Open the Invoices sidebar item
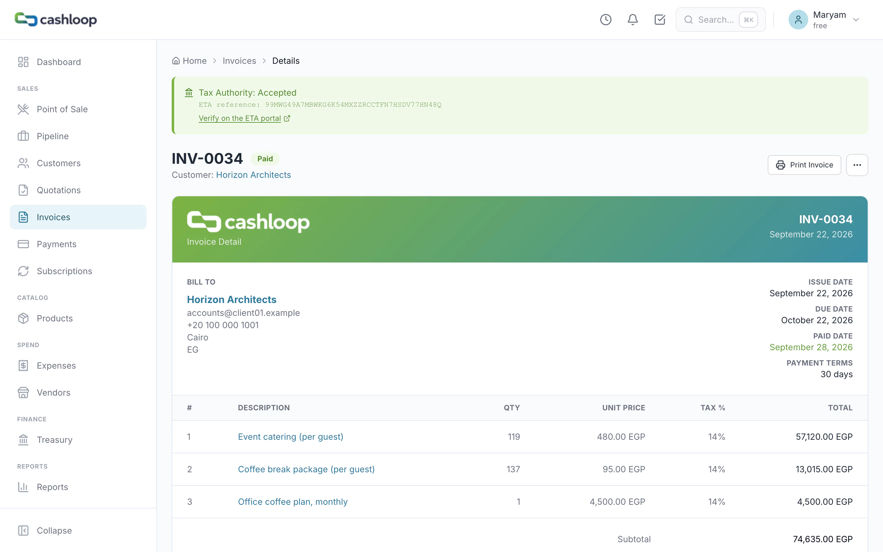883x552 pixels. pos(78,217)
